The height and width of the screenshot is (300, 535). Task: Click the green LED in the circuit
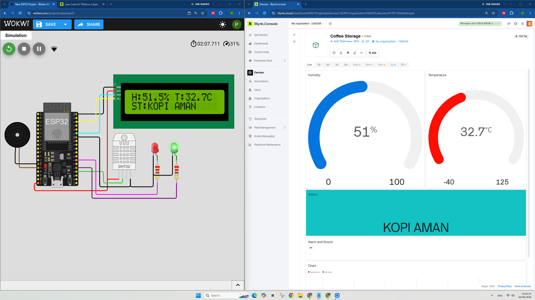pyautogui.click(x=174, y=148)
